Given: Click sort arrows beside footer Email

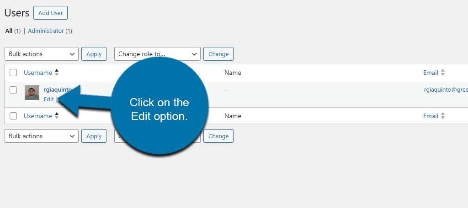Looking at the screenshot, I should coord(442,116).
